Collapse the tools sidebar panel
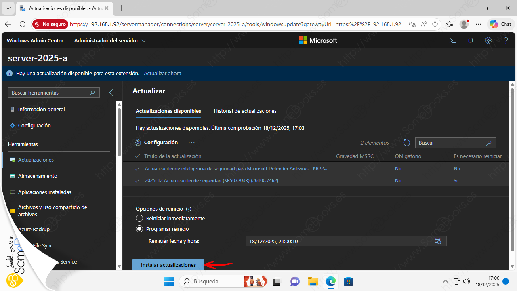Image resolution: width=517 pixels, height=291 pixels. tap(111, 93)
